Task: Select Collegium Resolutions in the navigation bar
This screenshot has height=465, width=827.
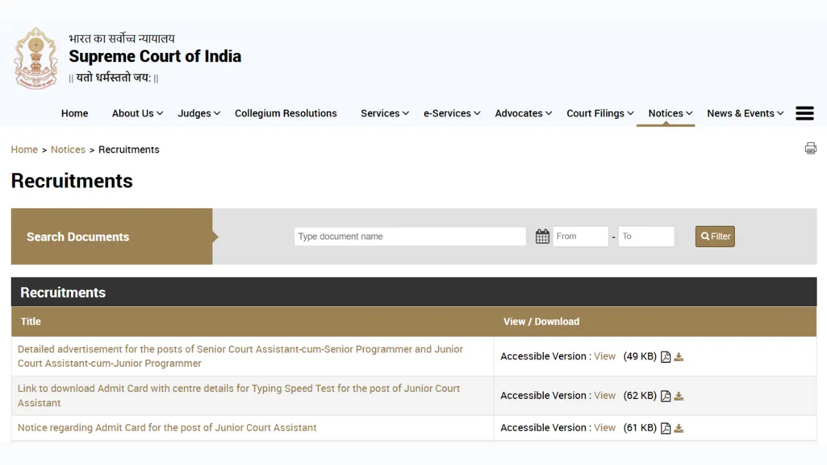Action: (x=286, y=113)
